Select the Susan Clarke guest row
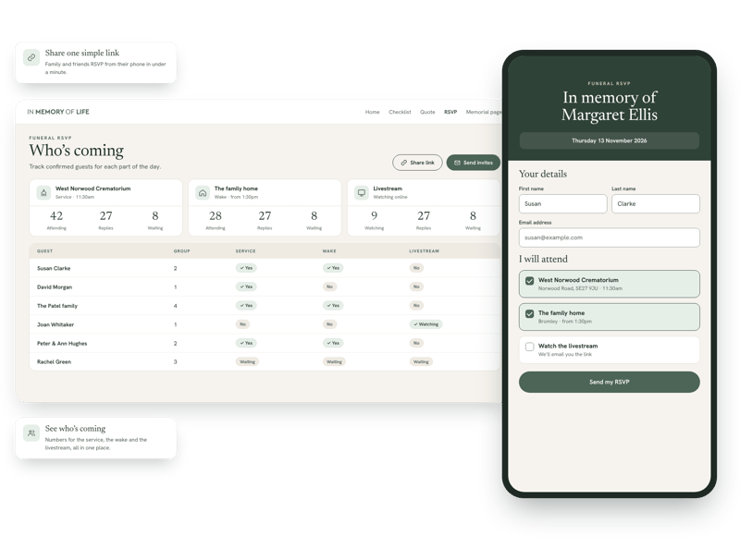Viewport: 740px width, 548px height. pos(265,268)
